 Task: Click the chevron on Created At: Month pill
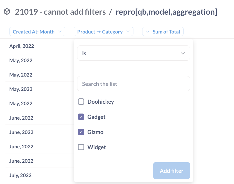tap(60, 31)
